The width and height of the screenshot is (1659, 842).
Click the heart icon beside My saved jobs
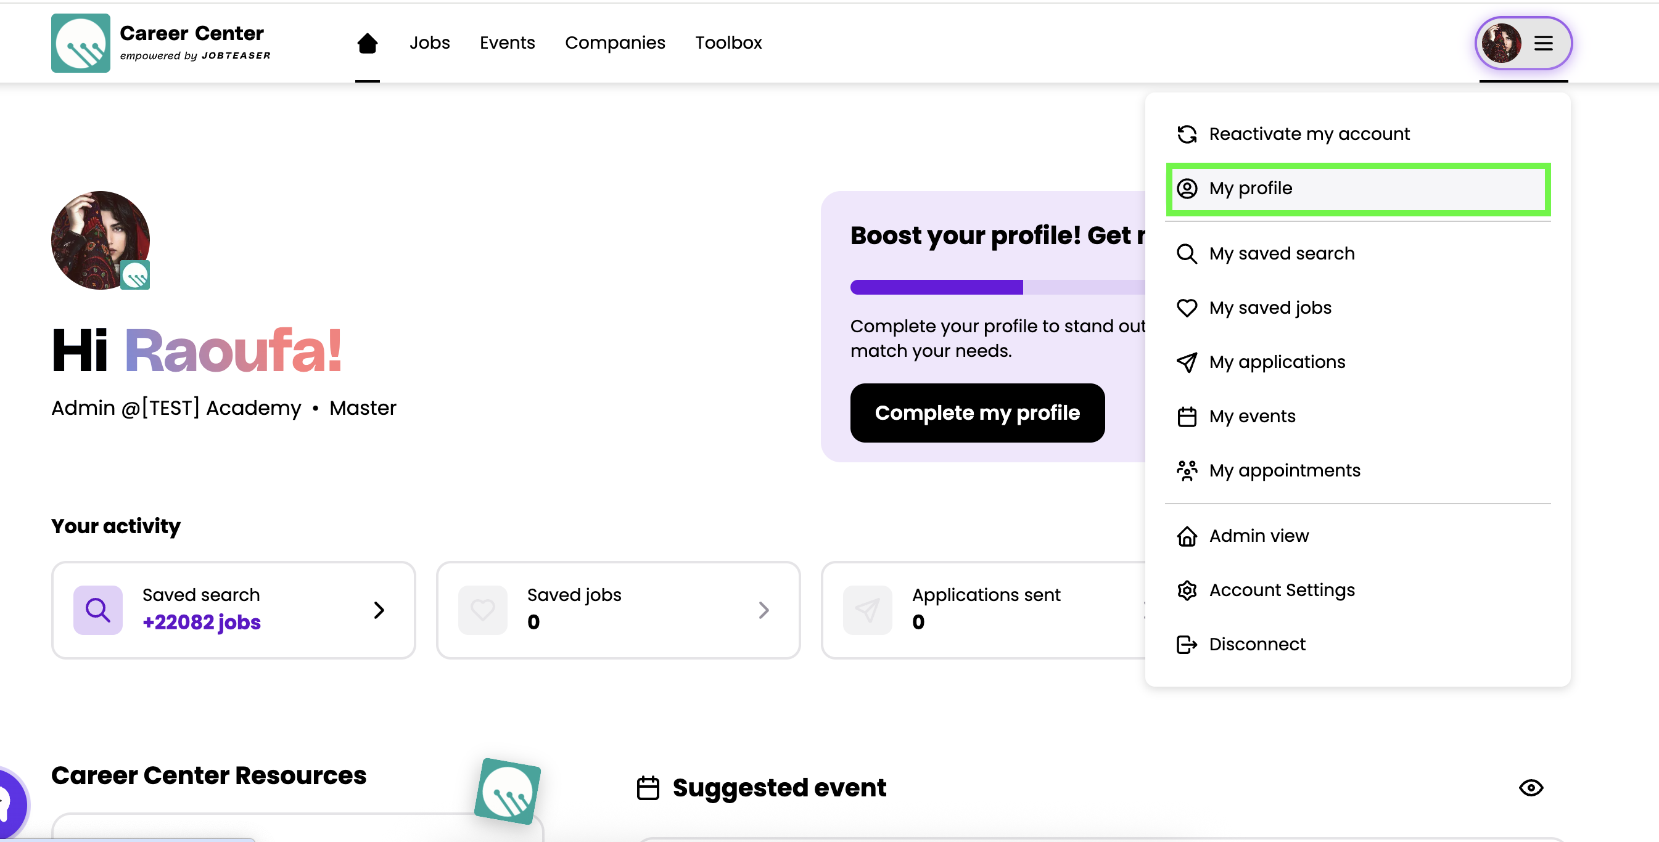pyautogui.click(x=1187, y=308)
